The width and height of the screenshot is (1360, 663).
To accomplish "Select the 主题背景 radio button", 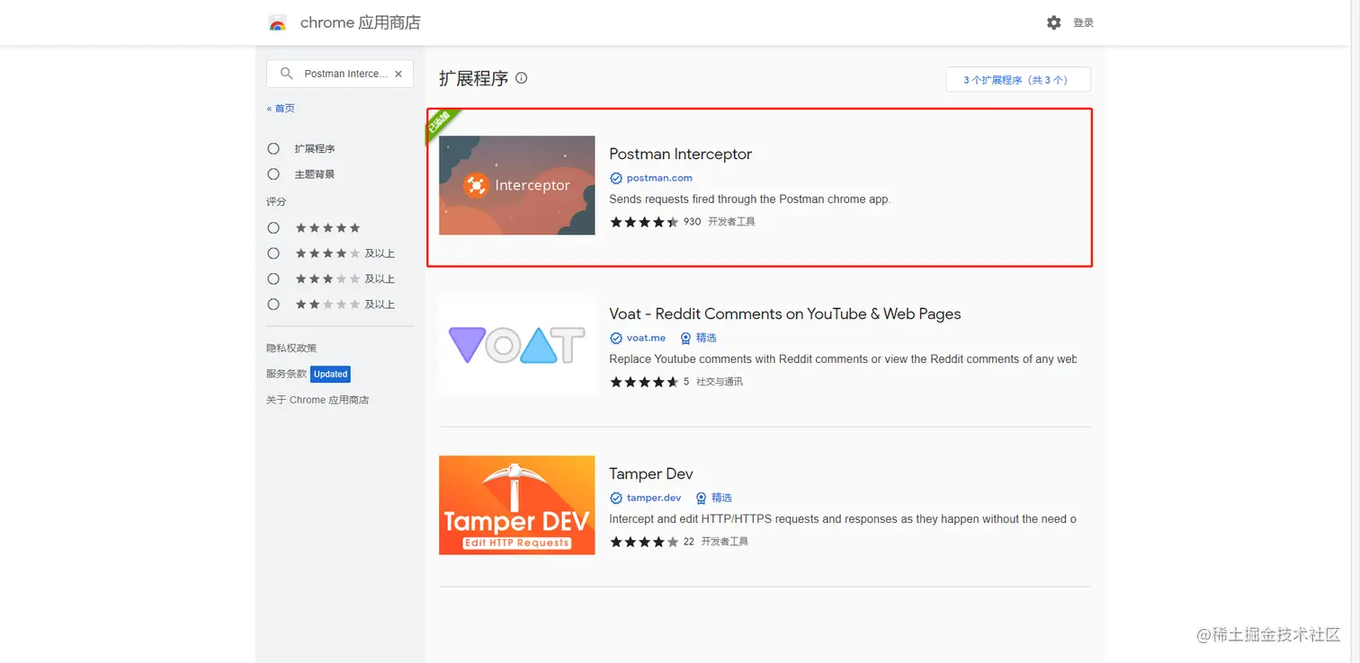I will click(273, 174).
